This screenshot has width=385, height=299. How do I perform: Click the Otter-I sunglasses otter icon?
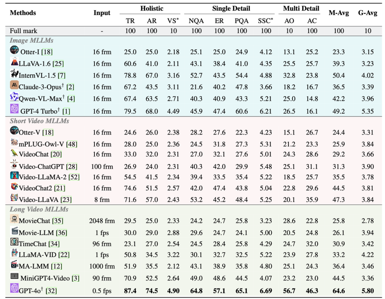[x=14, y=50]
